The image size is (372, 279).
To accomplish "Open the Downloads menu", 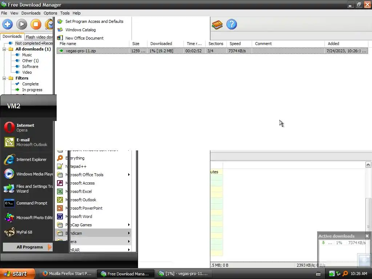I will coord(31,13).
